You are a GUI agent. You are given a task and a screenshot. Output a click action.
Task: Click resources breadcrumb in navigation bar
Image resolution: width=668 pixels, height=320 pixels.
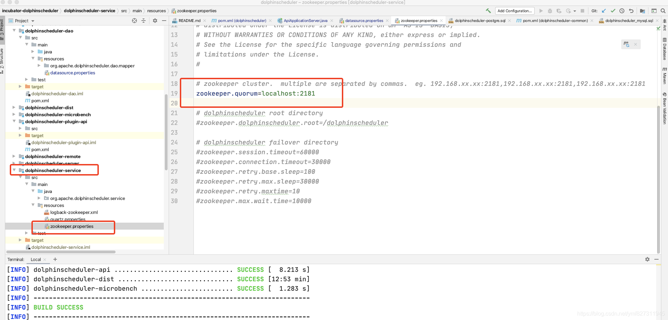click(x=156, y=11)
